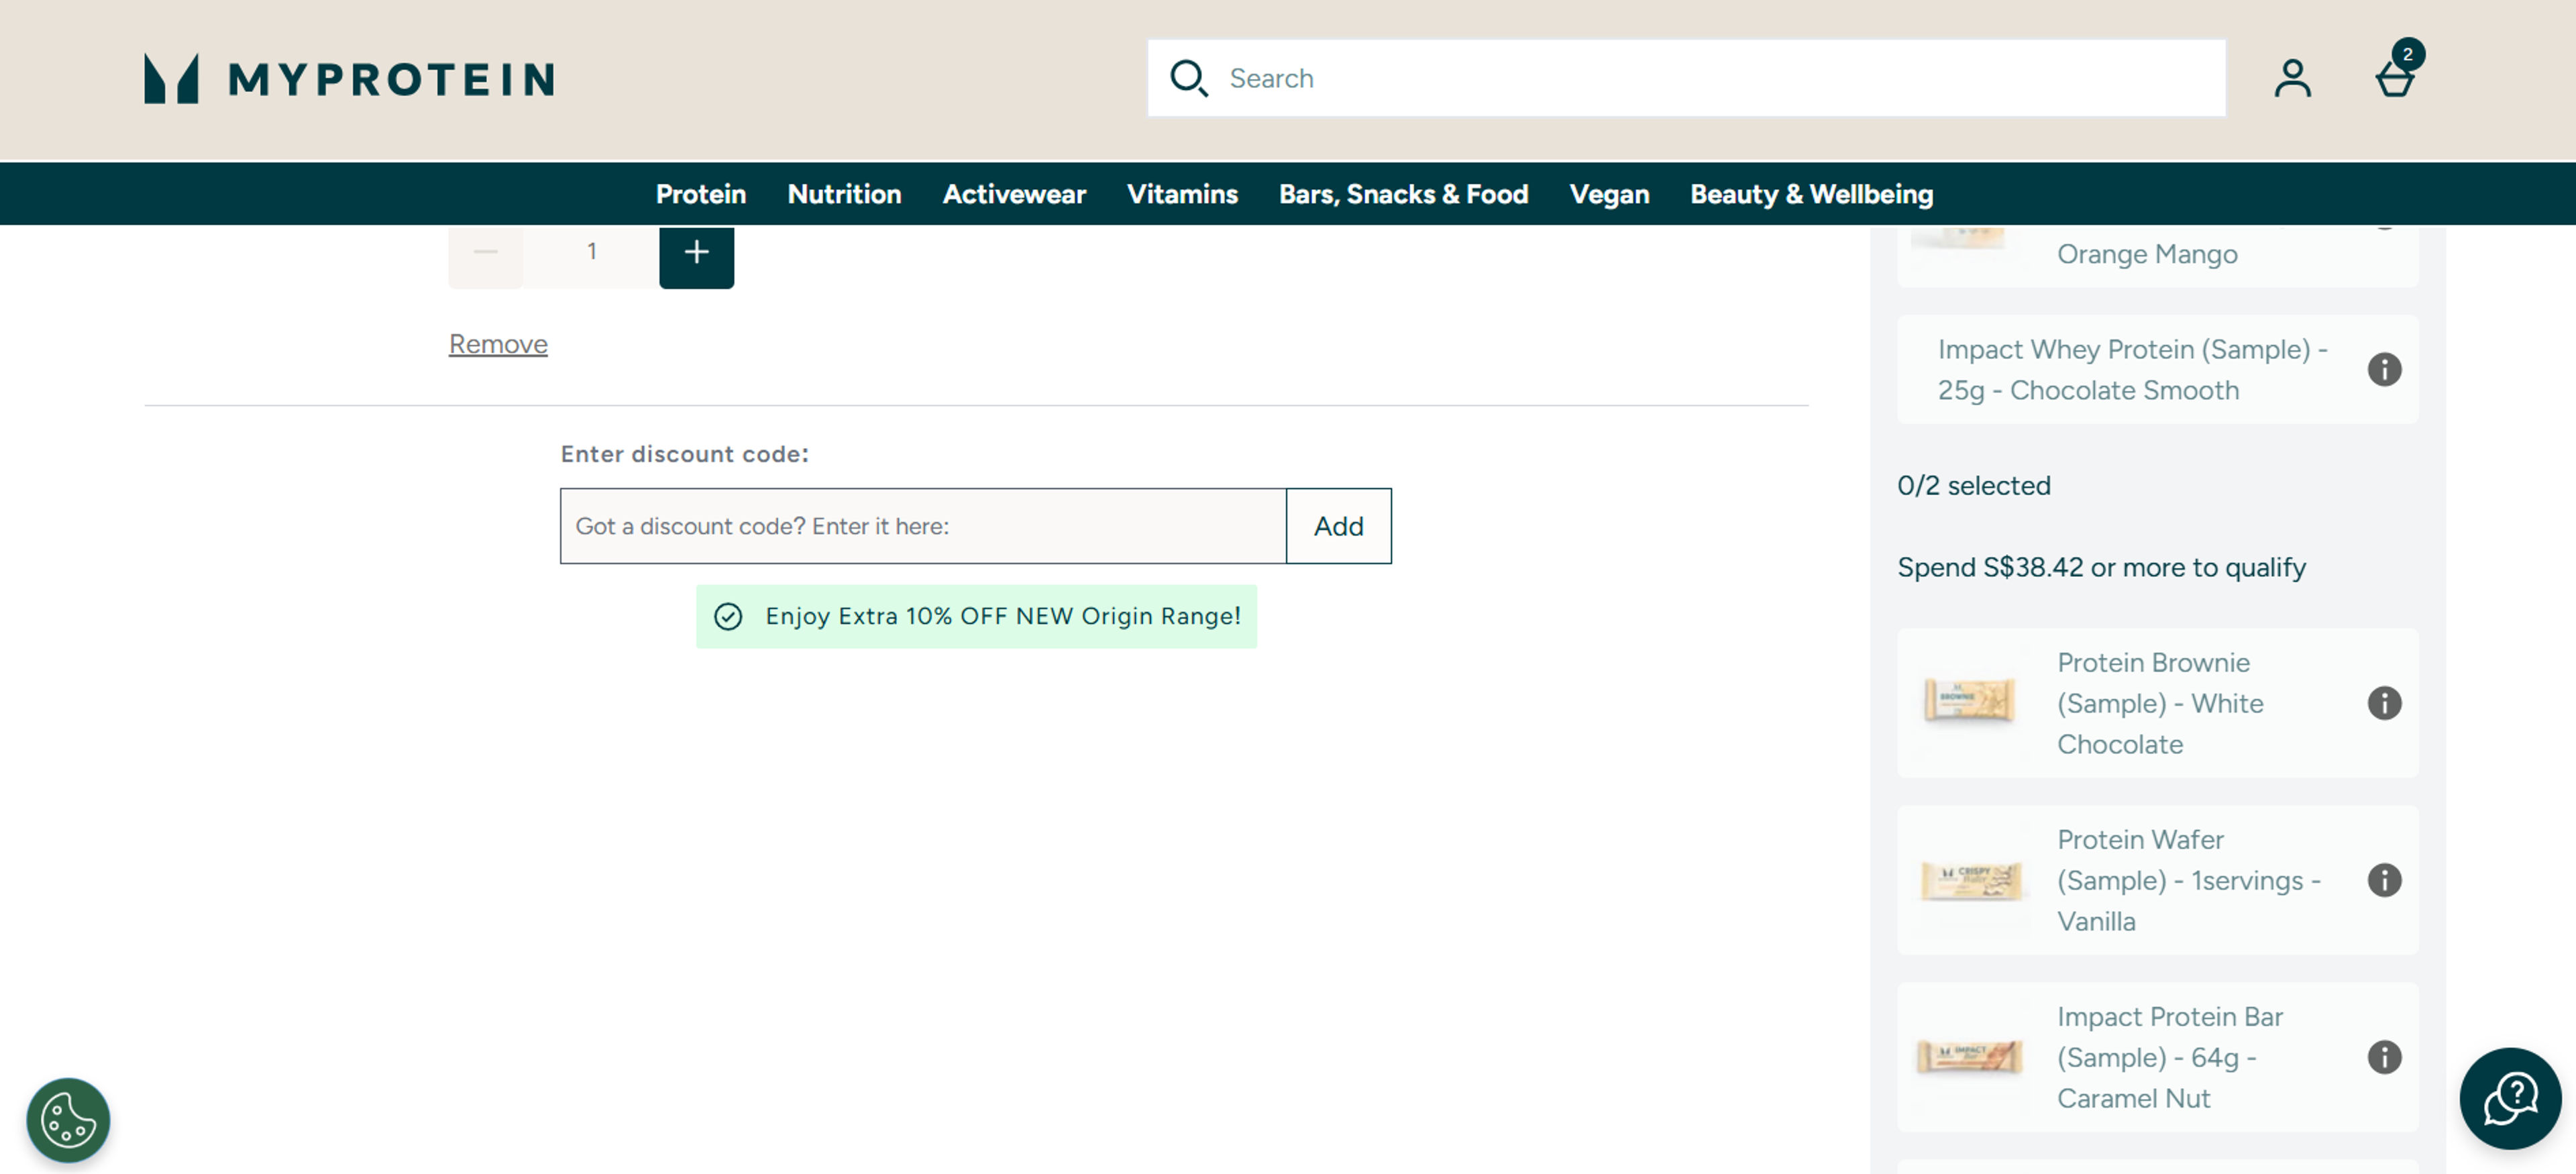The width and height of the screenshot is (2576, 1174).
Task: Click the search magnifier icon
Action: (x=1189, y=78)
